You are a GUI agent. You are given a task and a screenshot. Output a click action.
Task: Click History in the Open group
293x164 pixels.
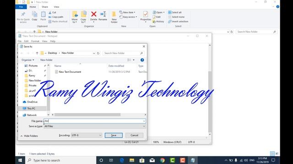point(158,21)
